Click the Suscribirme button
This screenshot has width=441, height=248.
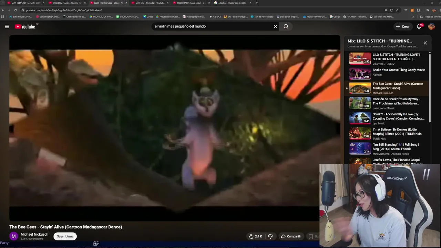[x=65, y=236]
